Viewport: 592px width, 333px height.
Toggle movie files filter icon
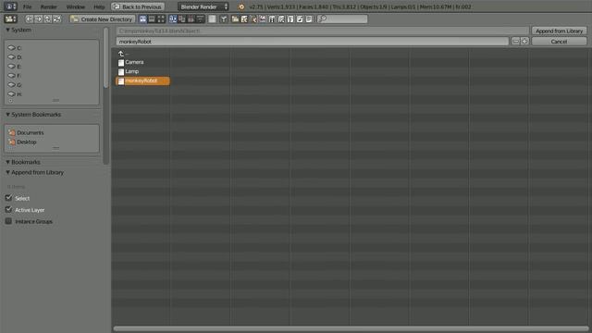[272, 18]
